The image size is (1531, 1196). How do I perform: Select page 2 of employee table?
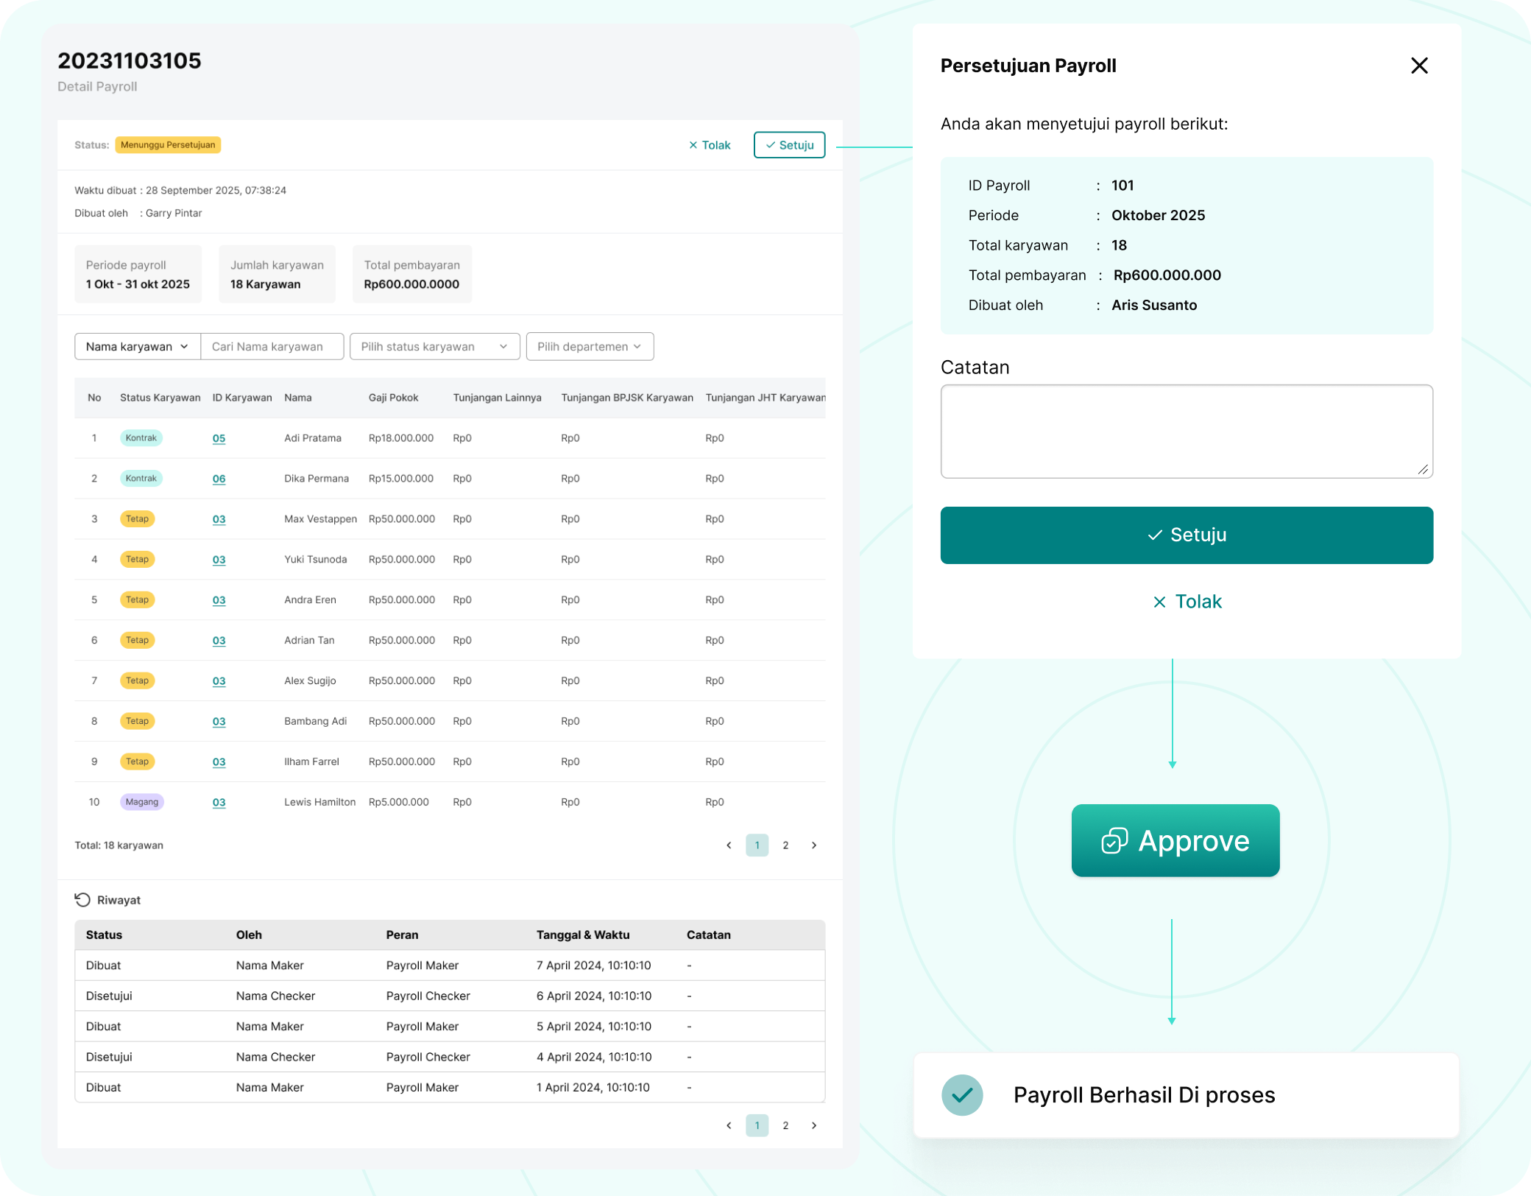[785, 845]
